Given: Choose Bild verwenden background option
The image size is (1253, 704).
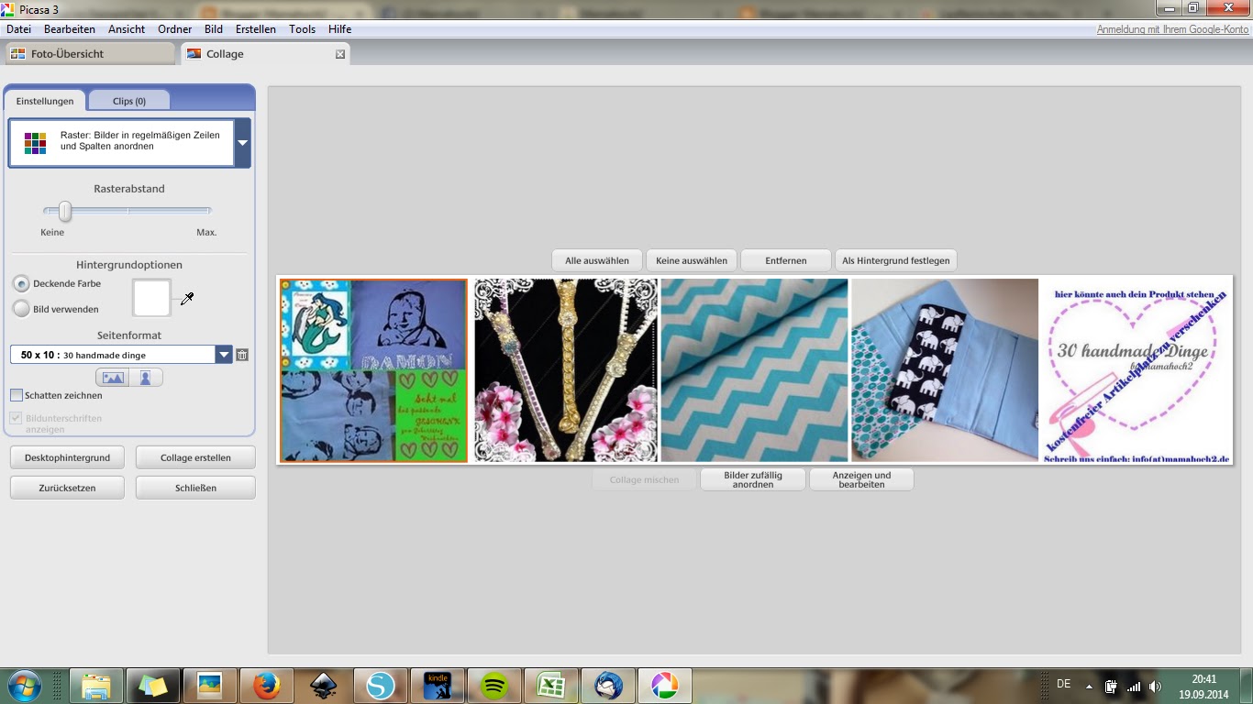Looking at the screenshot, I should (x=21, y=309).
